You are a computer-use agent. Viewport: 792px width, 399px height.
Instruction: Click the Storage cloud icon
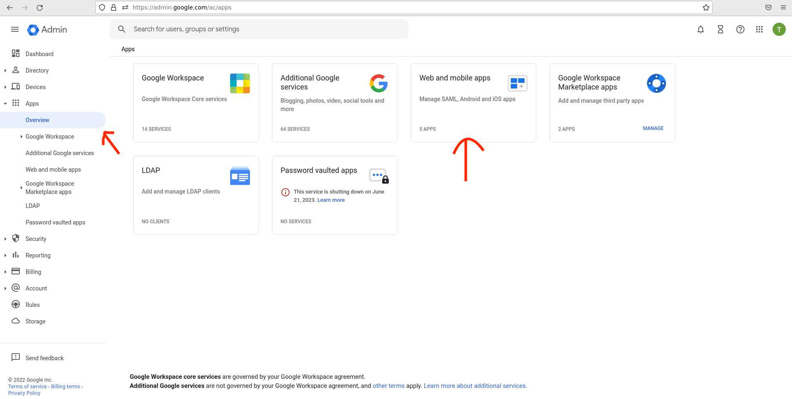tap(16, 321)
